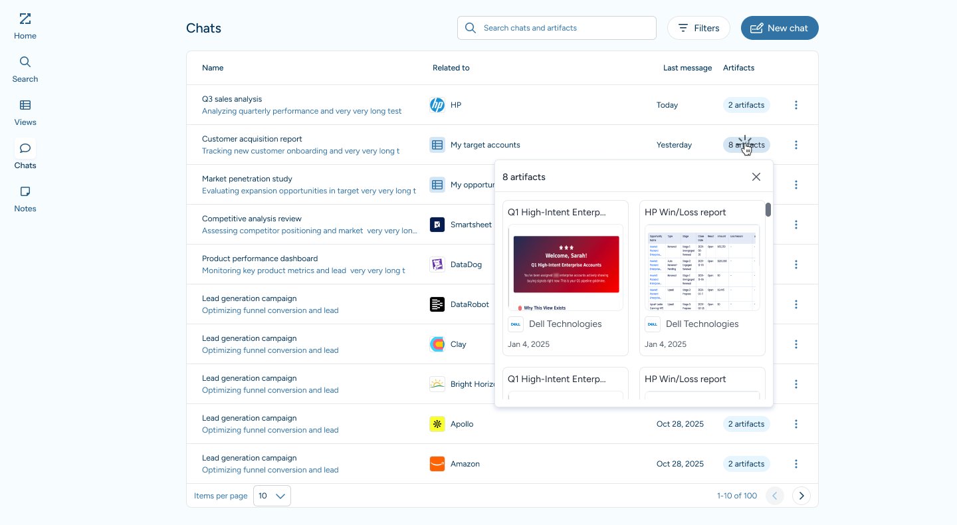Click the Smartsheet logo icon
The height and width of the screenshot is (525, 957).
click(x=437, y=225)
